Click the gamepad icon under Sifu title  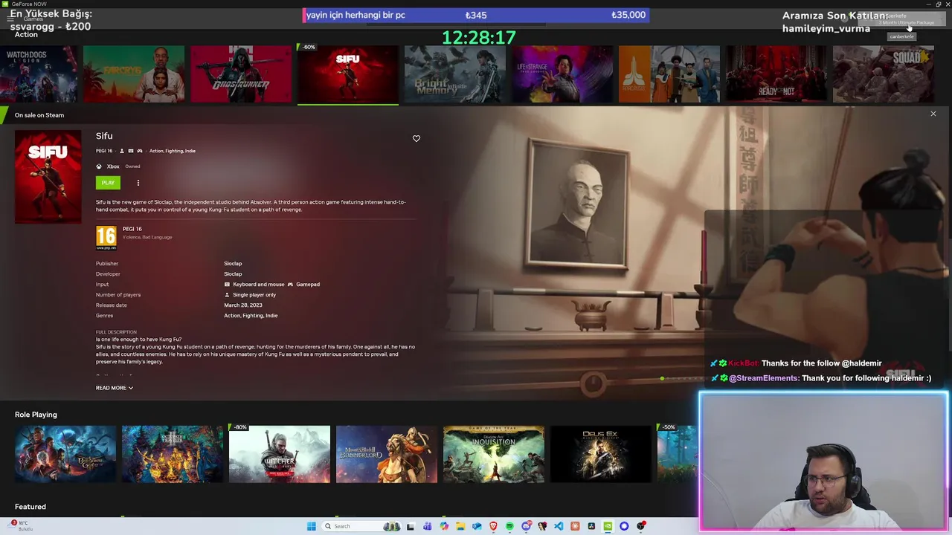(140, 151)
